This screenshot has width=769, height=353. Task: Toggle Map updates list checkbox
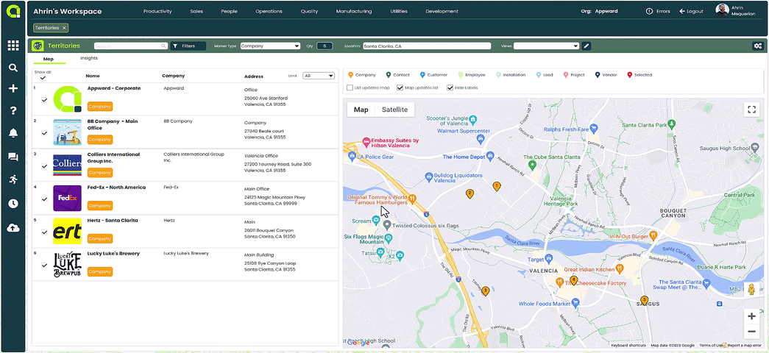(400, 88)
